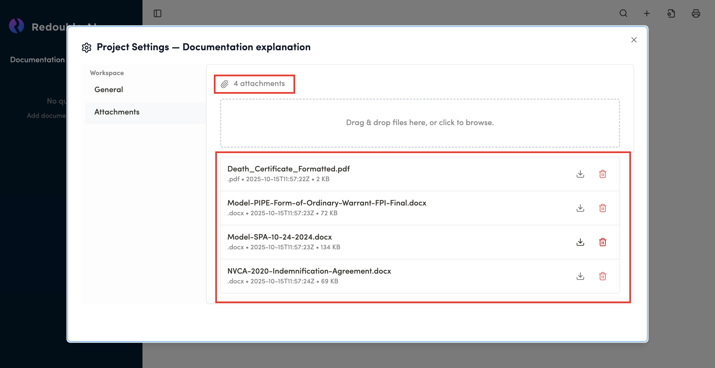Click the Model-SPA-10-24-2024.docx file name
The height and width of the screenshot is (368, 715).
tap(279, 237)
